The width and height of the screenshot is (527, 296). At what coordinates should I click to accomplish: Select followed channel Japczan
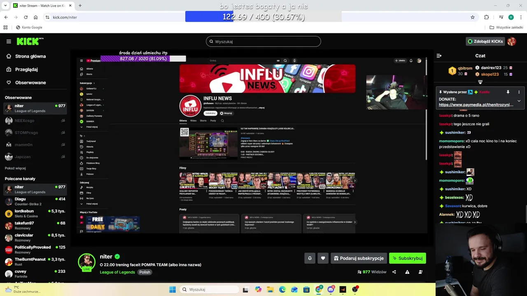[35, 157]
